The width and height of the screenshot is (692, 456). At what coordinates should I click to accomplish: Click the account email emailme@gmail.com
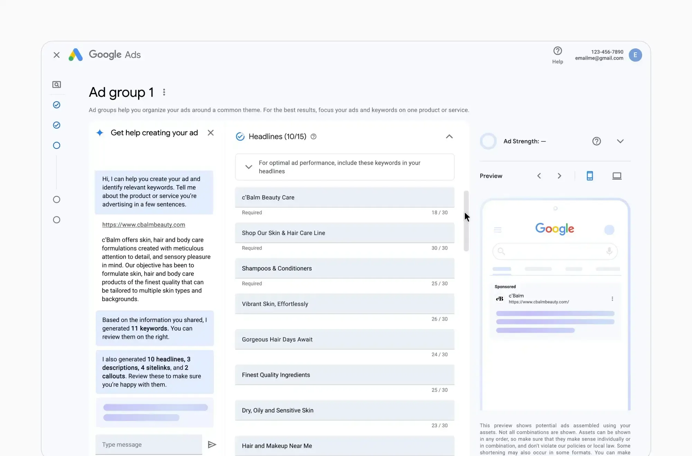pos(599,58)
